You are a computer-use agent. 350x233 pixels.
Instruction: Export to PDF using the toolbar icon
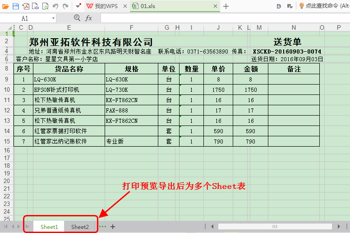[x=26, y=6]
